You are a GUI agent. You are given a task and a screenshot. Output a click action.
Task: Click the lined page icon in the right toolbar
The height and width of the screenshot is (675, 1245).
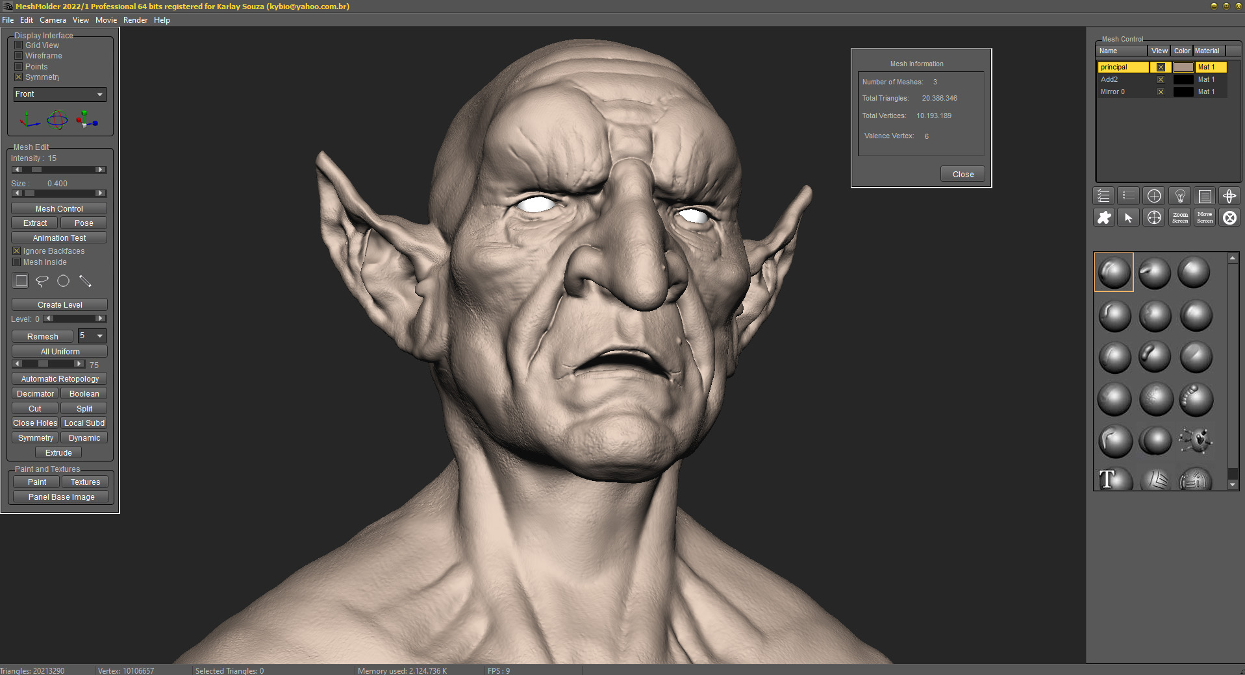click(1205, 196)
